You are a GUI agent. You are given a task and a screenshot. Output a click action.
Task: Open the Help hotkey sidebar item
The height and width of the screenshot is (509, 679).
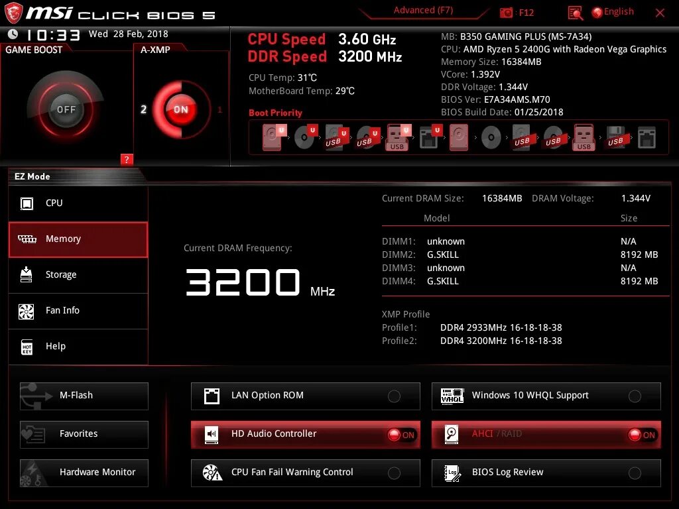click(x=78, y=347)
